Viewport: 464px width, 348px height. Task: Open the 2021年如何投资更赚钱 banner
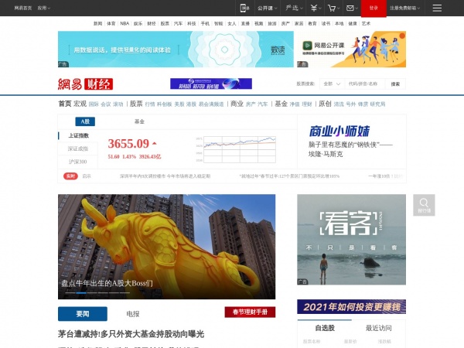pyautogui.click(x=351, y=306)
